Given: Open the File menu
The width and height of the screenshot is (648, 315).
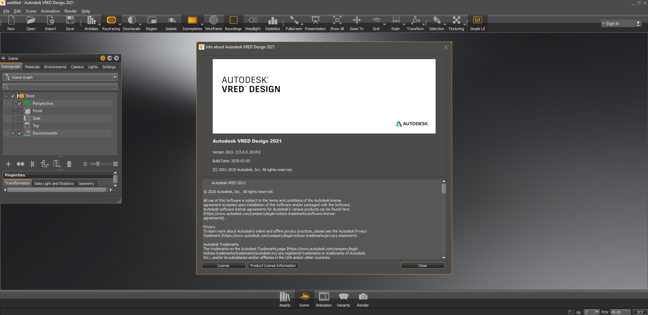Looking at the screenshot, I should point(6,11).
